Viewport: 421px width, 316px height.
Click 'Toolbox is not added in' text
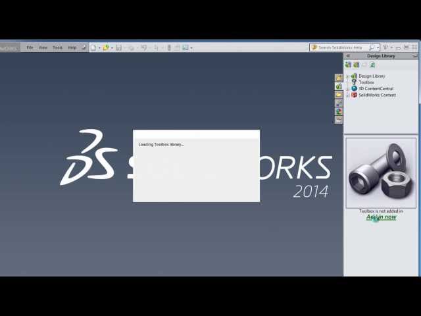[381, 211]
